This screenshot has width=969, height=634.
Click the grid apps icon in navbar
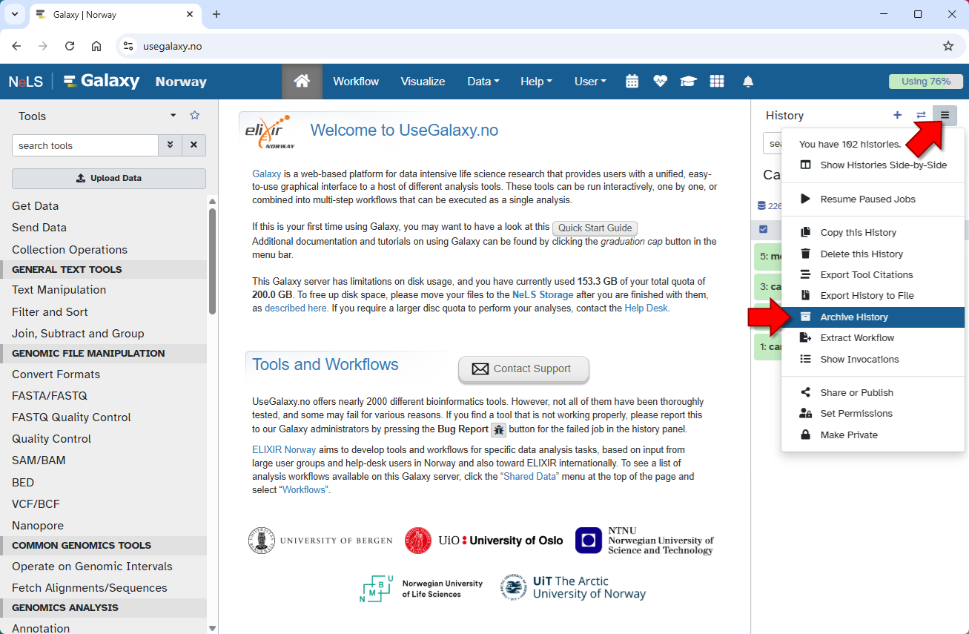point(716,82)
